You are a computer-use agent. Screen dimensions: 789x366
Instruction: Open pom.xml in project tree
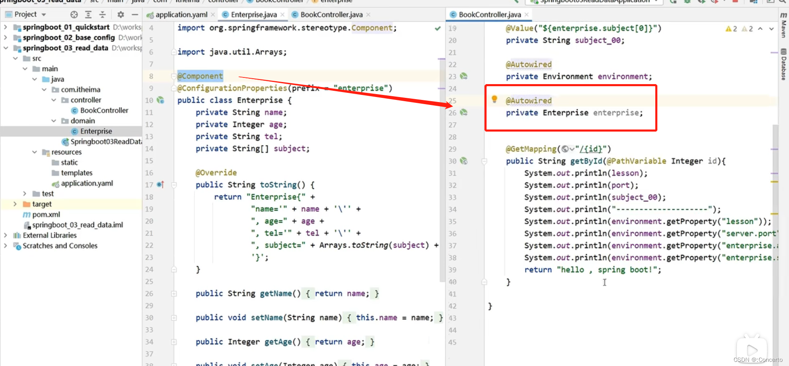[x=46, y=214]
